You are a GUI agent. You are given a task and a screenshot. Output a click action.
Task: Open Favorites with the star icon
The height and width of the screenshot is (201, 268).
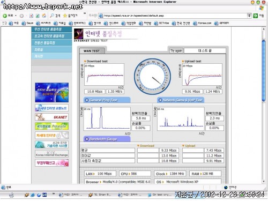pos(65,16)
